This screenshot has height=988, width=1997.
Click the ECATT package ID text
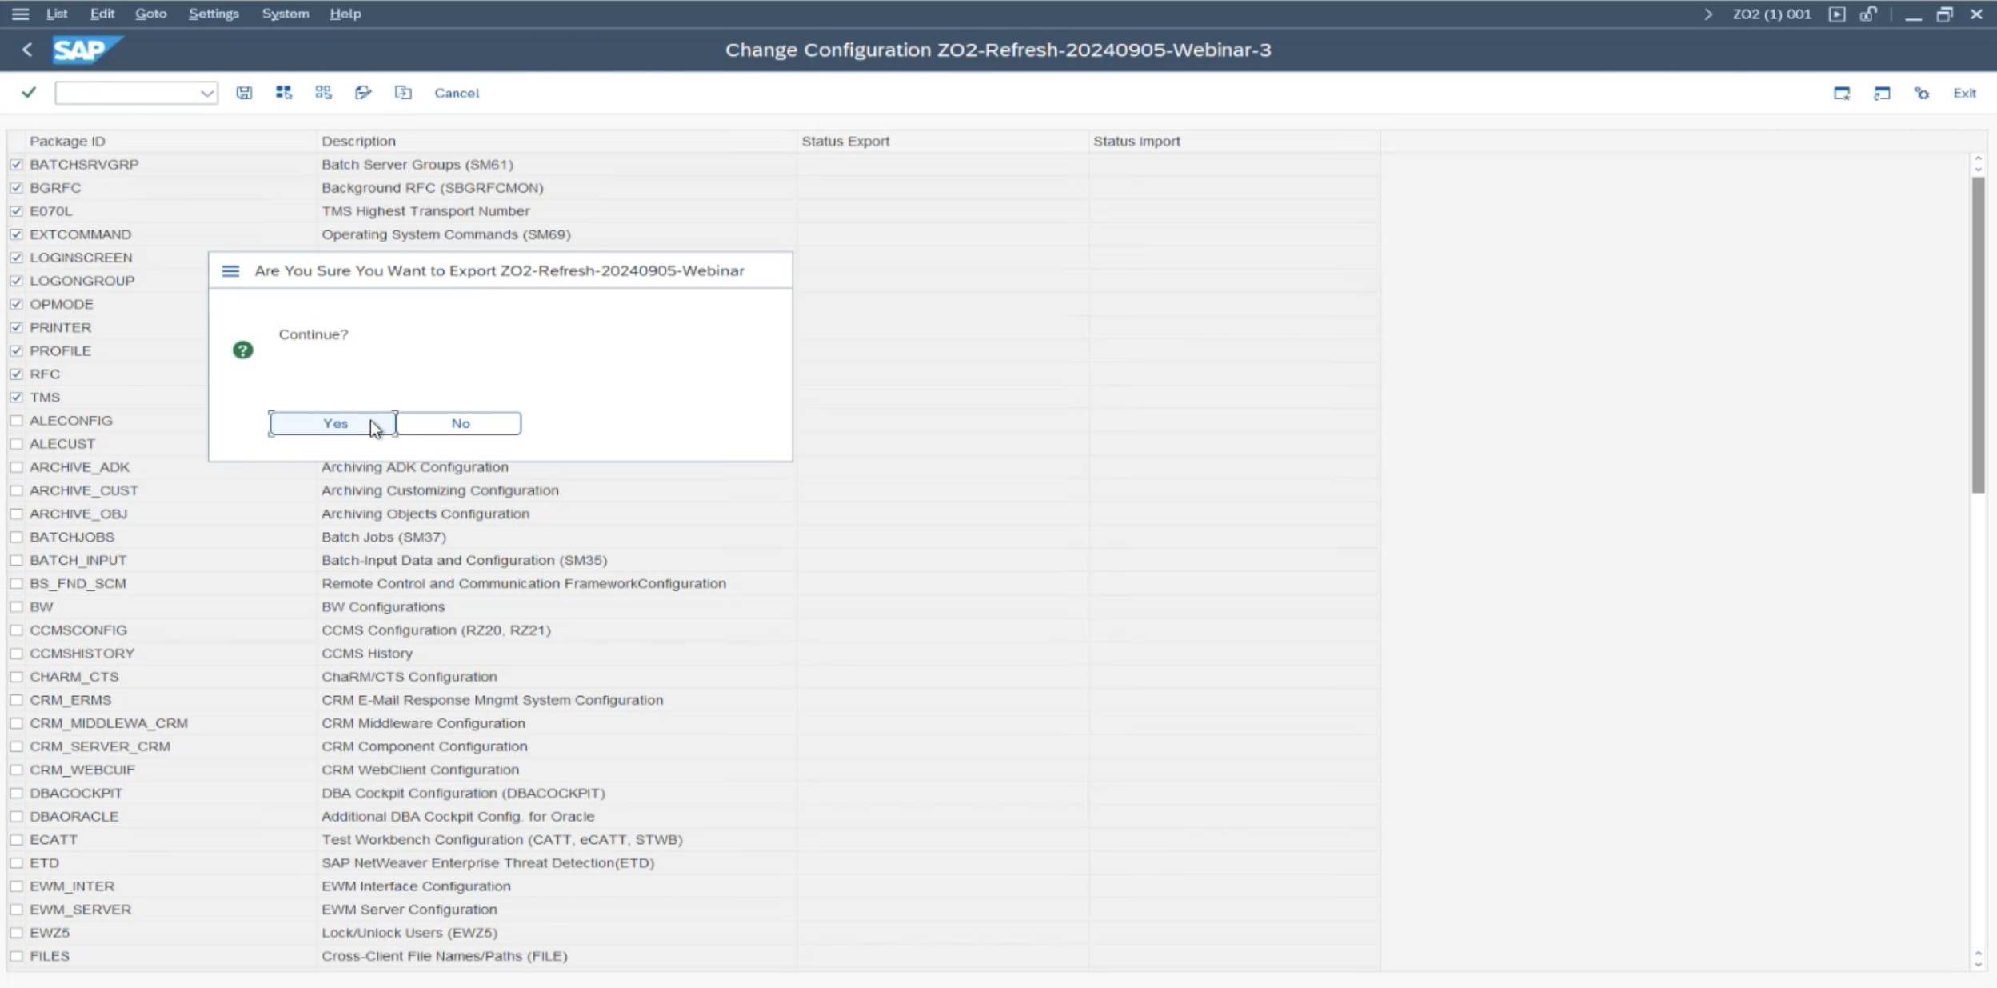(x=54, y=839)
